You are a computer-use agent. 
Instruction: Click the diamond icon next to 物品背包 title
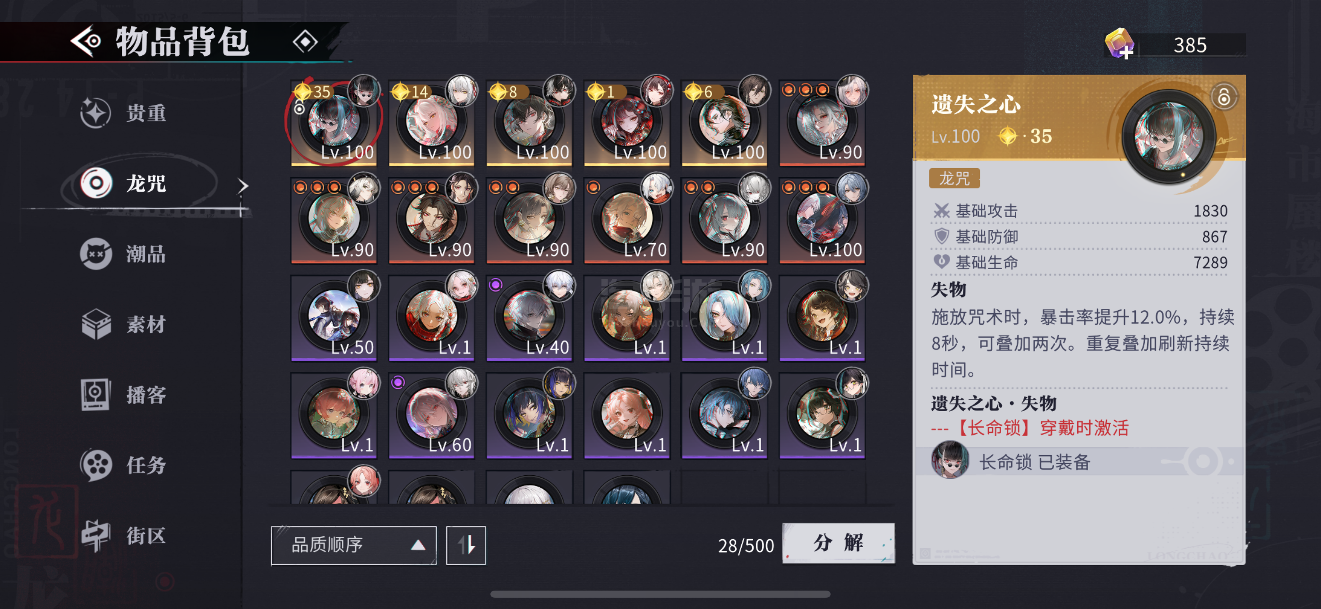click(305, 42)
